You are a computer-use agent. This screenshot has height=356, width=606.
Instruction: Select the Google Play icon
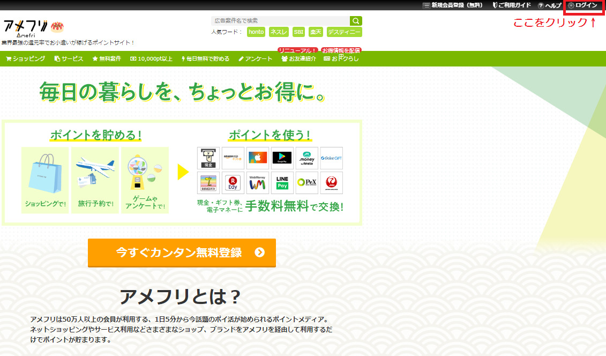coord(282,158)
